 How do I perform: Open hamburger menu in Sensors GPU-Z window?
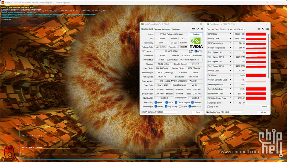click(x=268, y=29)
